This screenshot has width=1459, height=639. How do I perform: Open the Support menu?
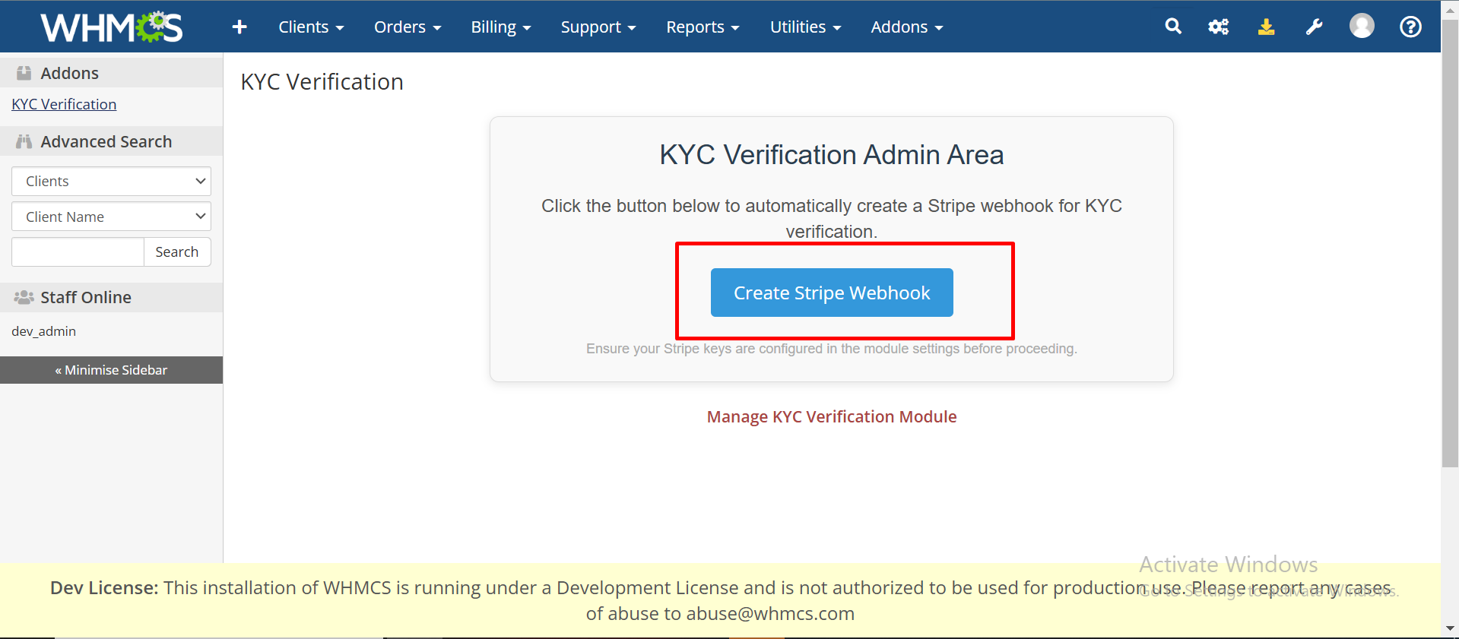pos(598,27)
